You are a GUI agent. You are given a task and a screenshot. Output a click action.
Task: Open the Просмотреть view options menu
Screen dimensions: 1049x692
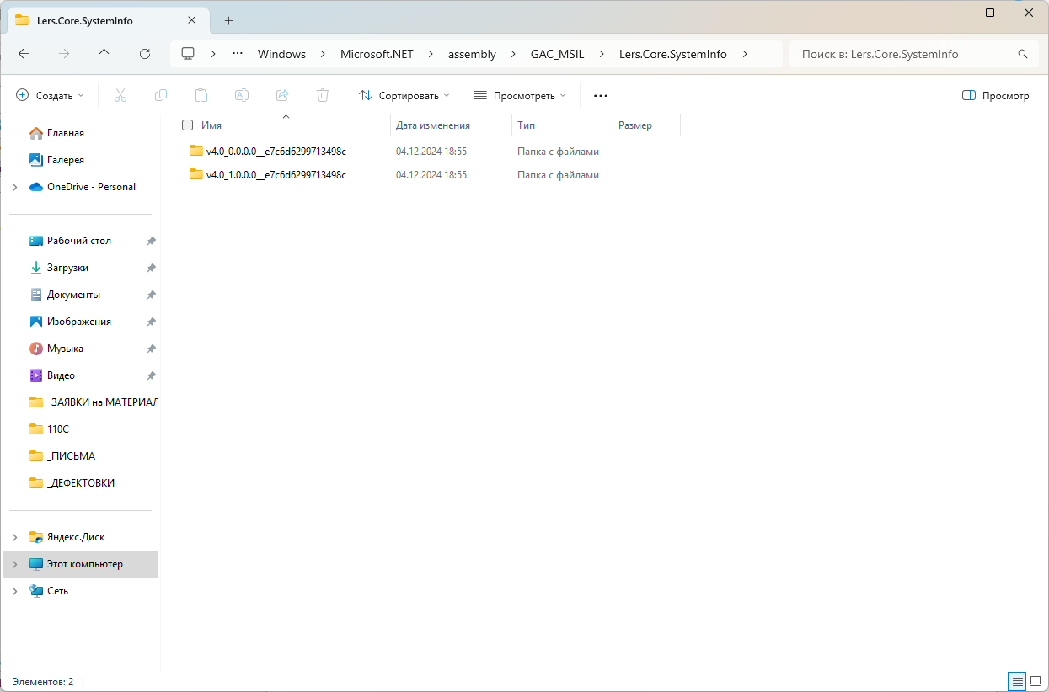point(519,96)
